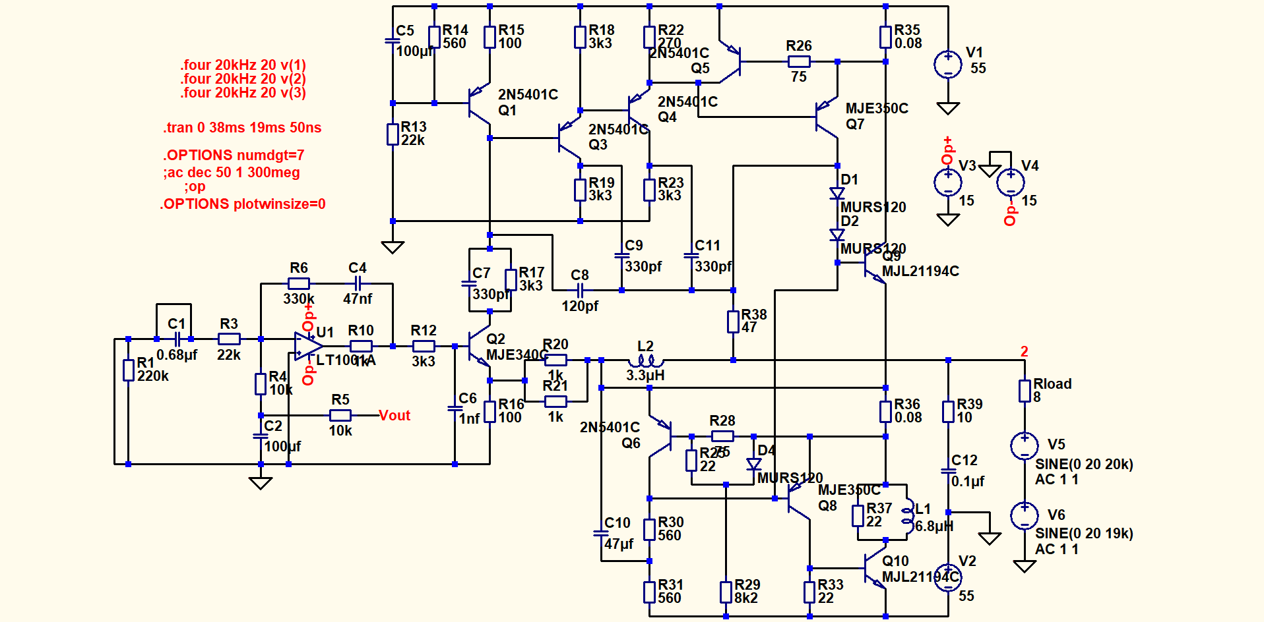1264x622 pixels.
Task: Click the ground symbol below V1
Action: coord(948,108)
